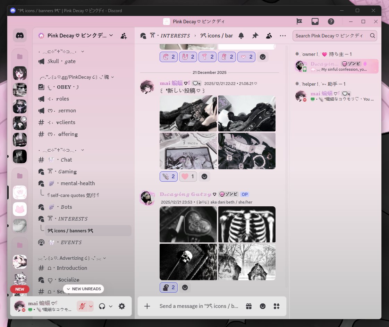389x327 pixels.
Task: Toggle the reaper reaction on Decaying Gutzy's post
Action: click(x=169, y=287)
